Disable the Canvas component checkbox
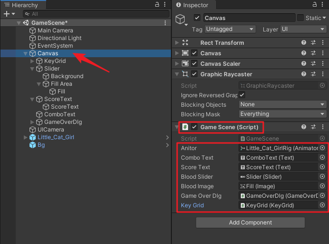Screen dimensions: 329x244 pos(194,53)
